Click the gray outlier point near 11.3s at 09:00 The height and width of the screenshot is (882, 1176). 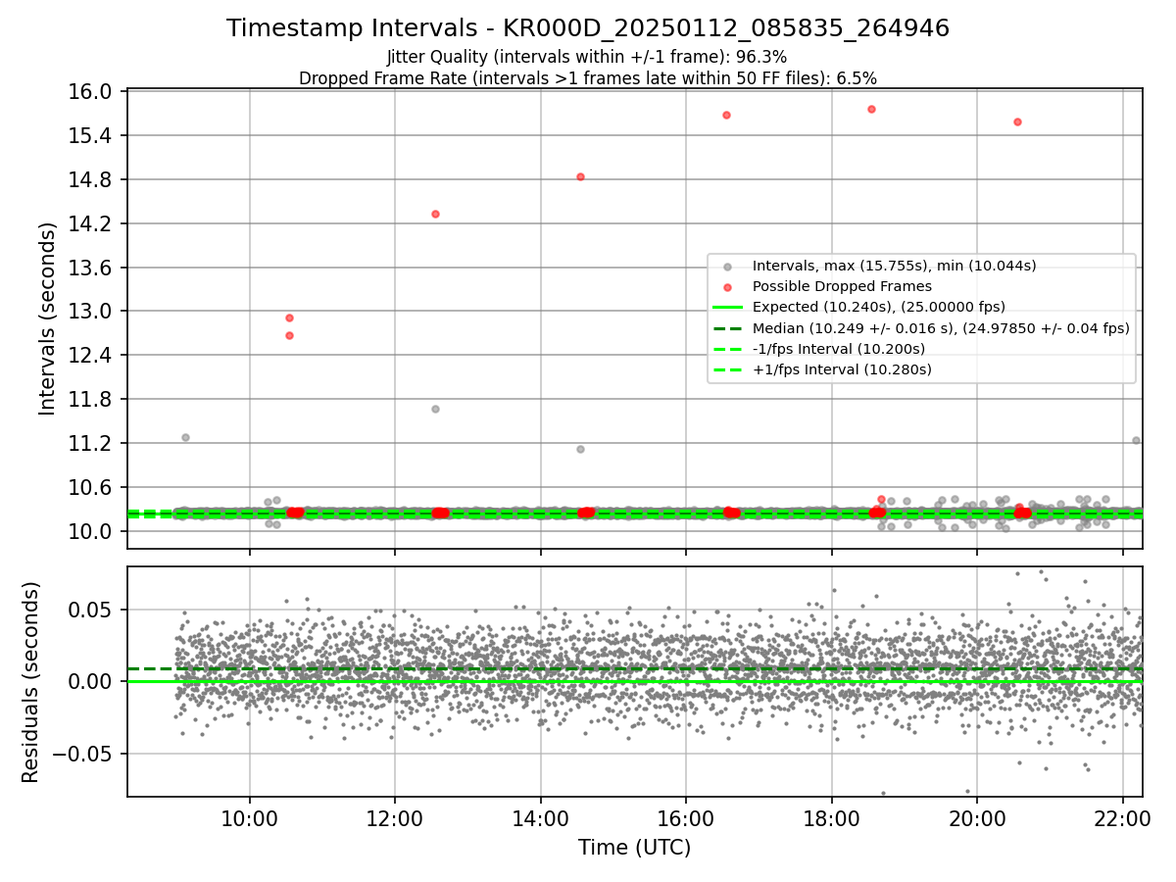[x=185, y=437]
